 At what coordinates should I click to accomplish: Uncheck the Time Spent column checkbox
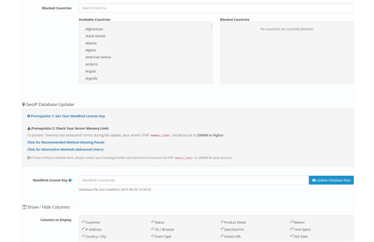292,229
